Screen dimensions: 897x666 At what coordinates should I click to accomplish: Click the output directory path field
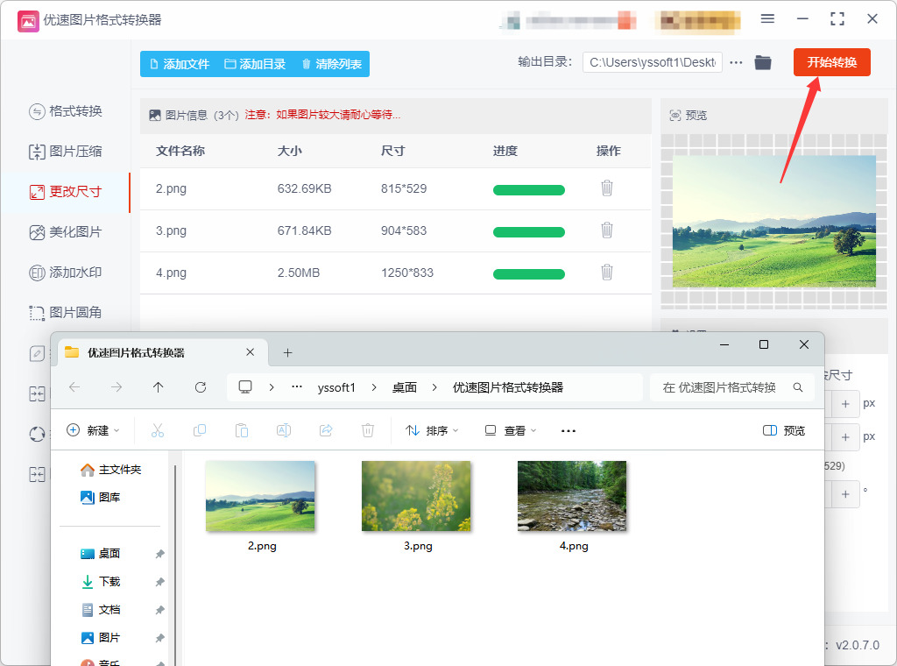(x=652, y=62)
